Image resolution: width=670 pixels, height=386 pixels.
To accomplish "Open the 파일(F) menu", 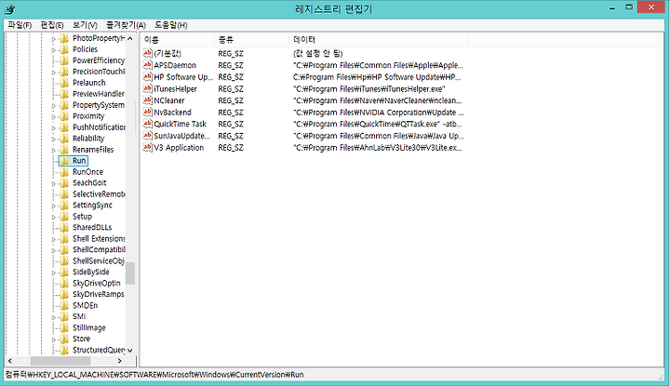I will (20, 25).
